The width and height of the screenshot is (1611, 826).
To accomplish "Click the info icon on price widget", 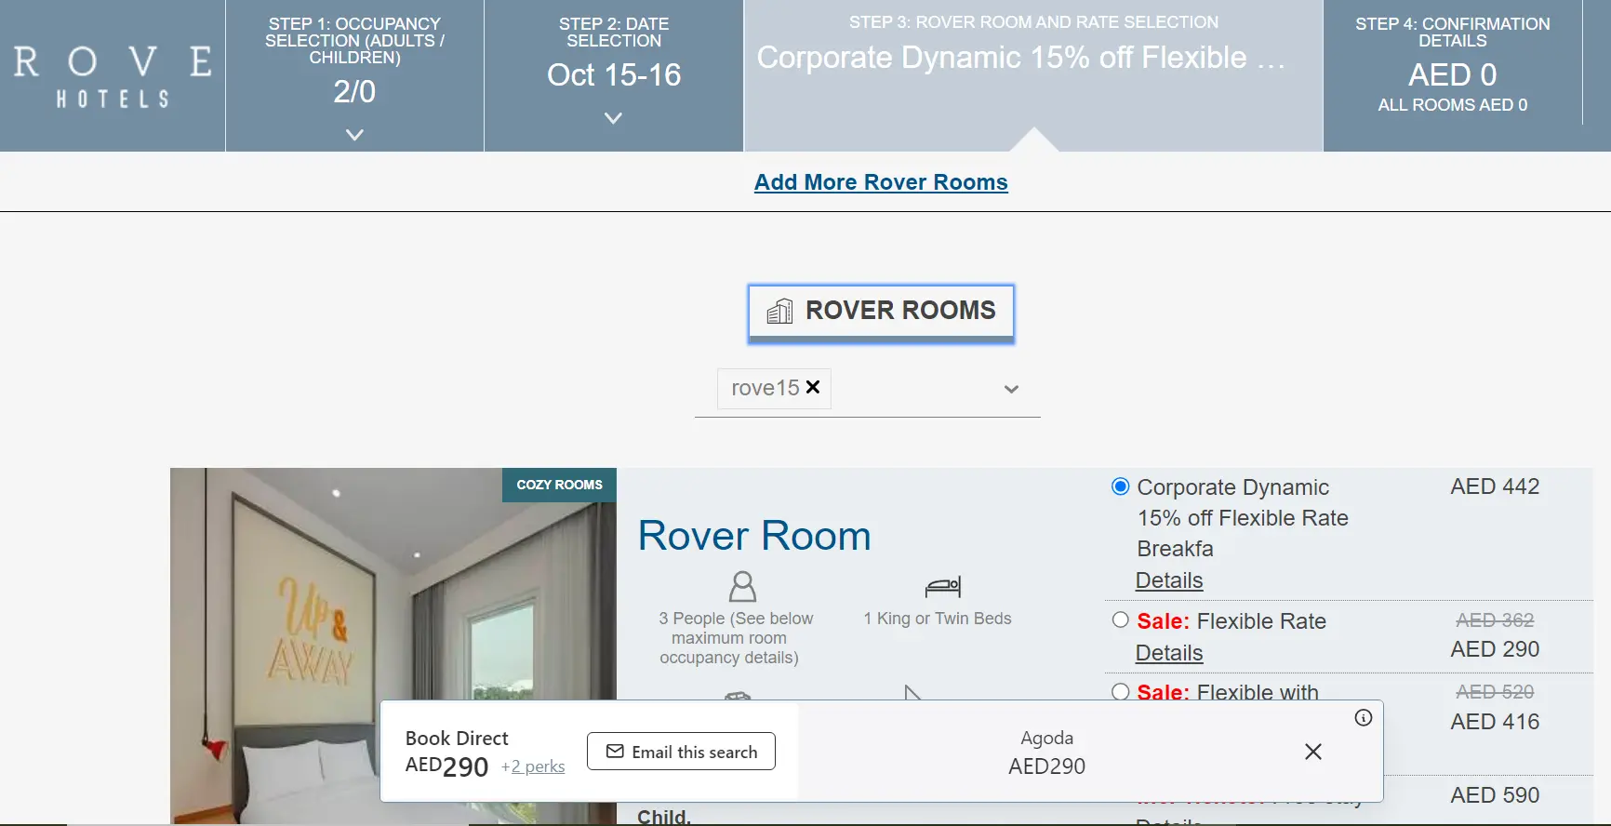I will (1364, 717).
